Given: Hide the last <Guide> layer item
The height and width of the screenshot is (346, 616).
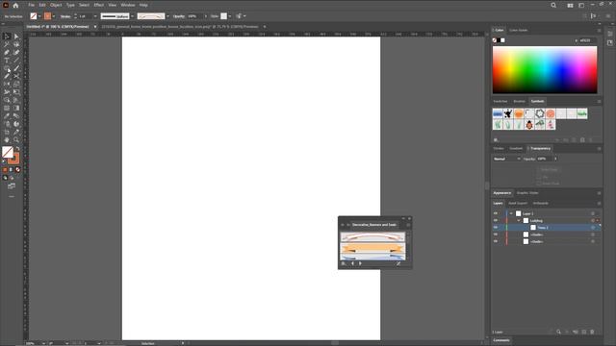Looking at the screenshot, I should point(496,241).
